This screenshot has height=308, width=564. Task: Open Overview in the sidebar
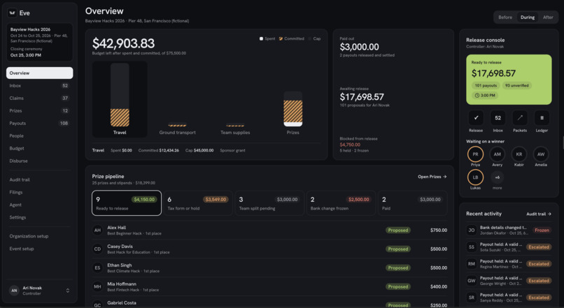[x=40, y=73]
